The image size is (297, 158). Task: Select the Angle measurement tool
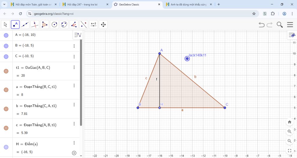point(74,25)
